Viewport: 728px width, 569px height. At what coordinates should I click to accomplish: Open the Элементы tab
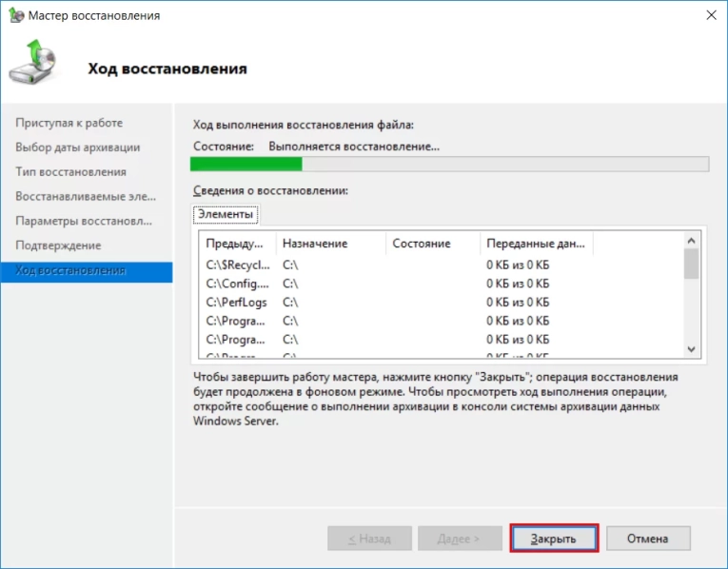pyautogui.click(x=226, y=214)
